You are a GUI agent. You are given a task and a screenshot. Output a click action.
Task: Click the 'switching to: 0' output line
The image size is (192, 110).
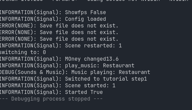23,52
